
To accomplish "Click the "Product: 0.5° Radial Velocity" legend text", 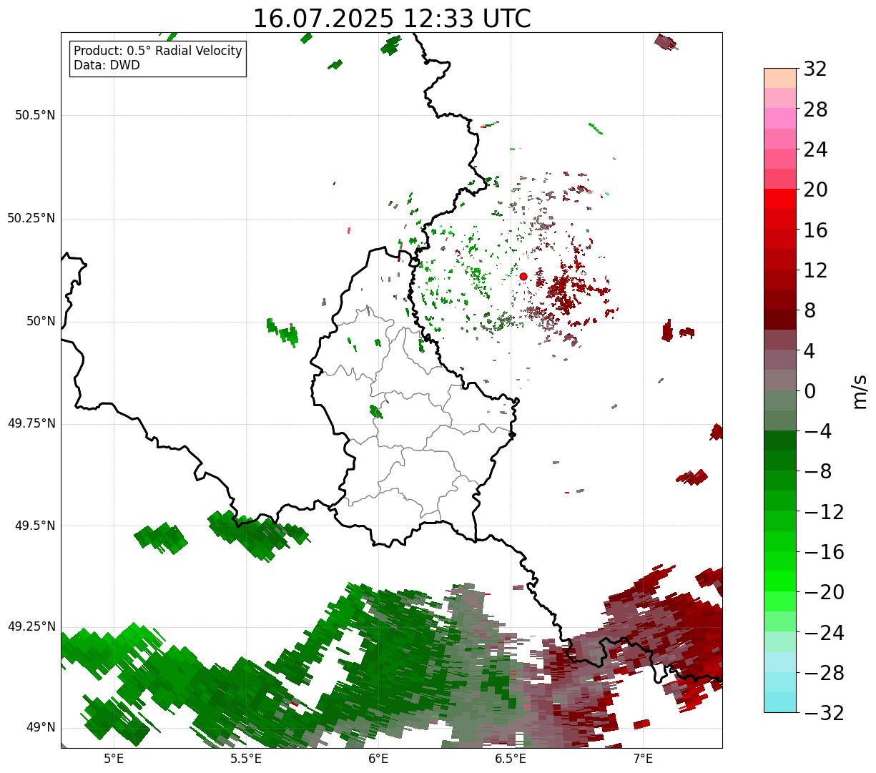I will 158,51.
